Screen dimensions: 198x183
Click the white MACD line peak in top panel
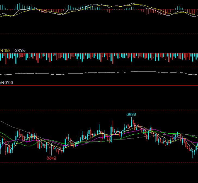[x=133, y=3]
